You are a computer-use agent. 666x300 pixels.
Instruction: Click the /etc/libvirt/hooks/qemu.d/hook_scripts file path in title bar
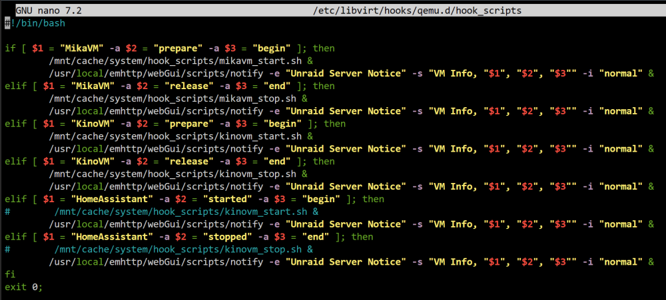[417, 10]
